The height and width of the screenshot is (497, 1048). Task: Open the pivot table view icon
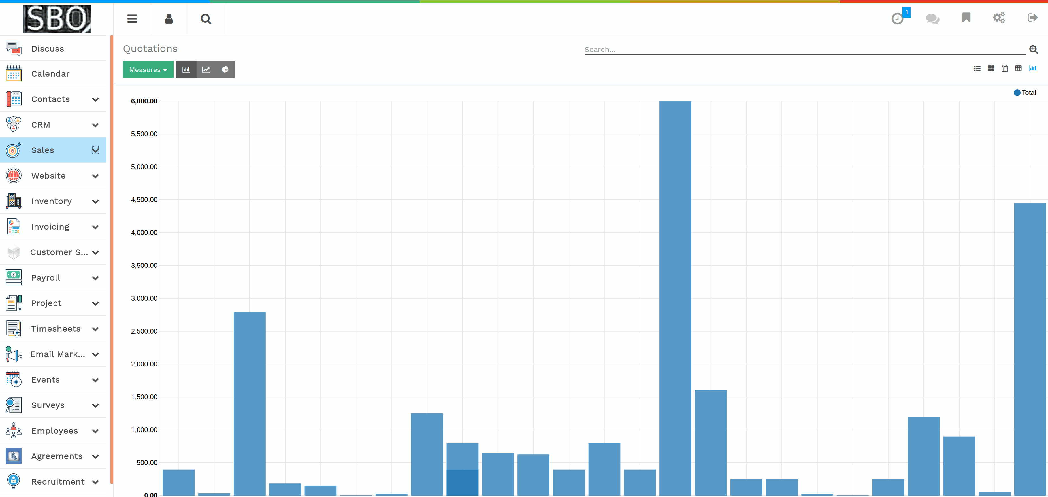coord(1018,68)
